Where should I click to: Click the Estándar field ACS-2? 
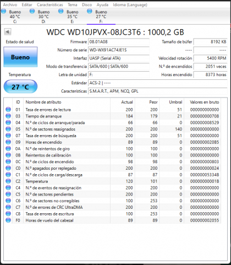tap(158, 83)
